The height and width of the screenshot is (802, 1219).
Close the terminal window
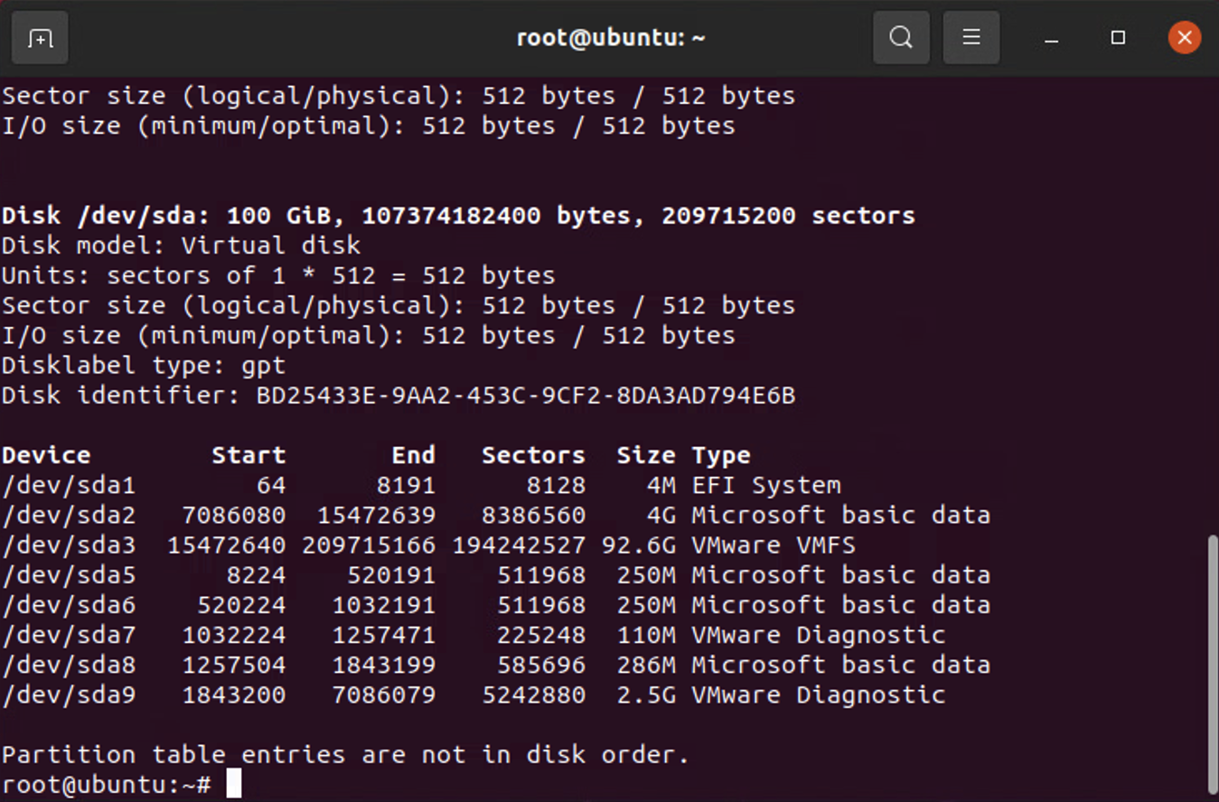1185,38
